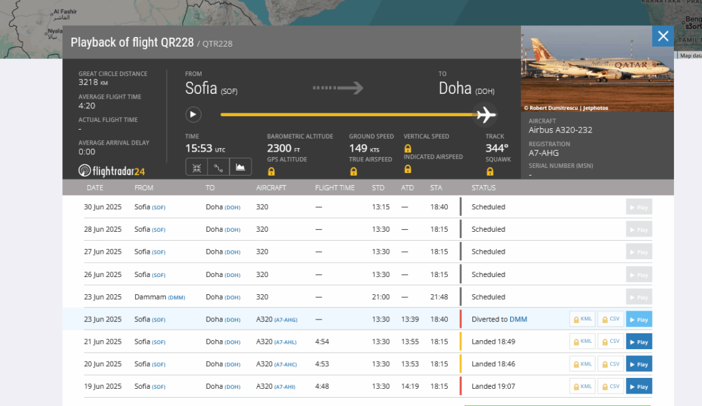Download CSV for the 19 Jun flight
The width and height of the screenshot is (702, 406).
coord(611,386)
